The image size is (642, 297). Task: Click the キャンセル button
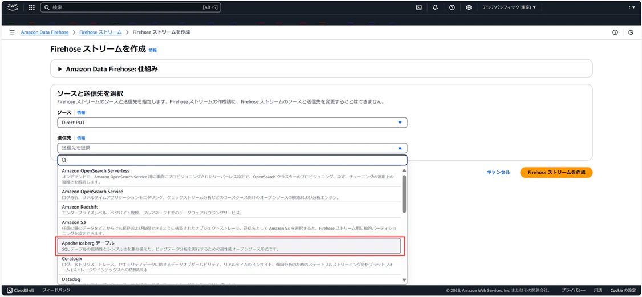tap(498, 173)
